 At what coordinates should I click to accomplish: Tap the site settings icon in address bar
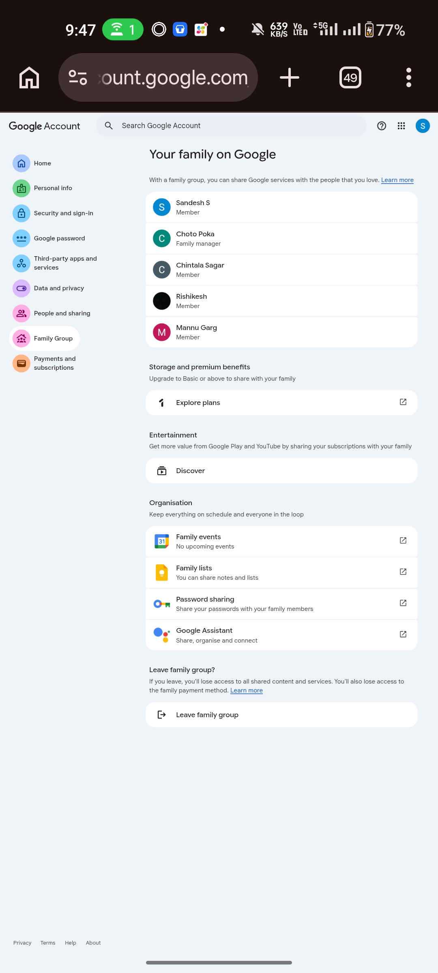pos(78,77)
